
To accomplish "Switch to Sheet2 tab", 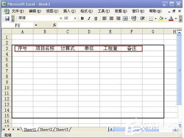I will tap(46, 129).
